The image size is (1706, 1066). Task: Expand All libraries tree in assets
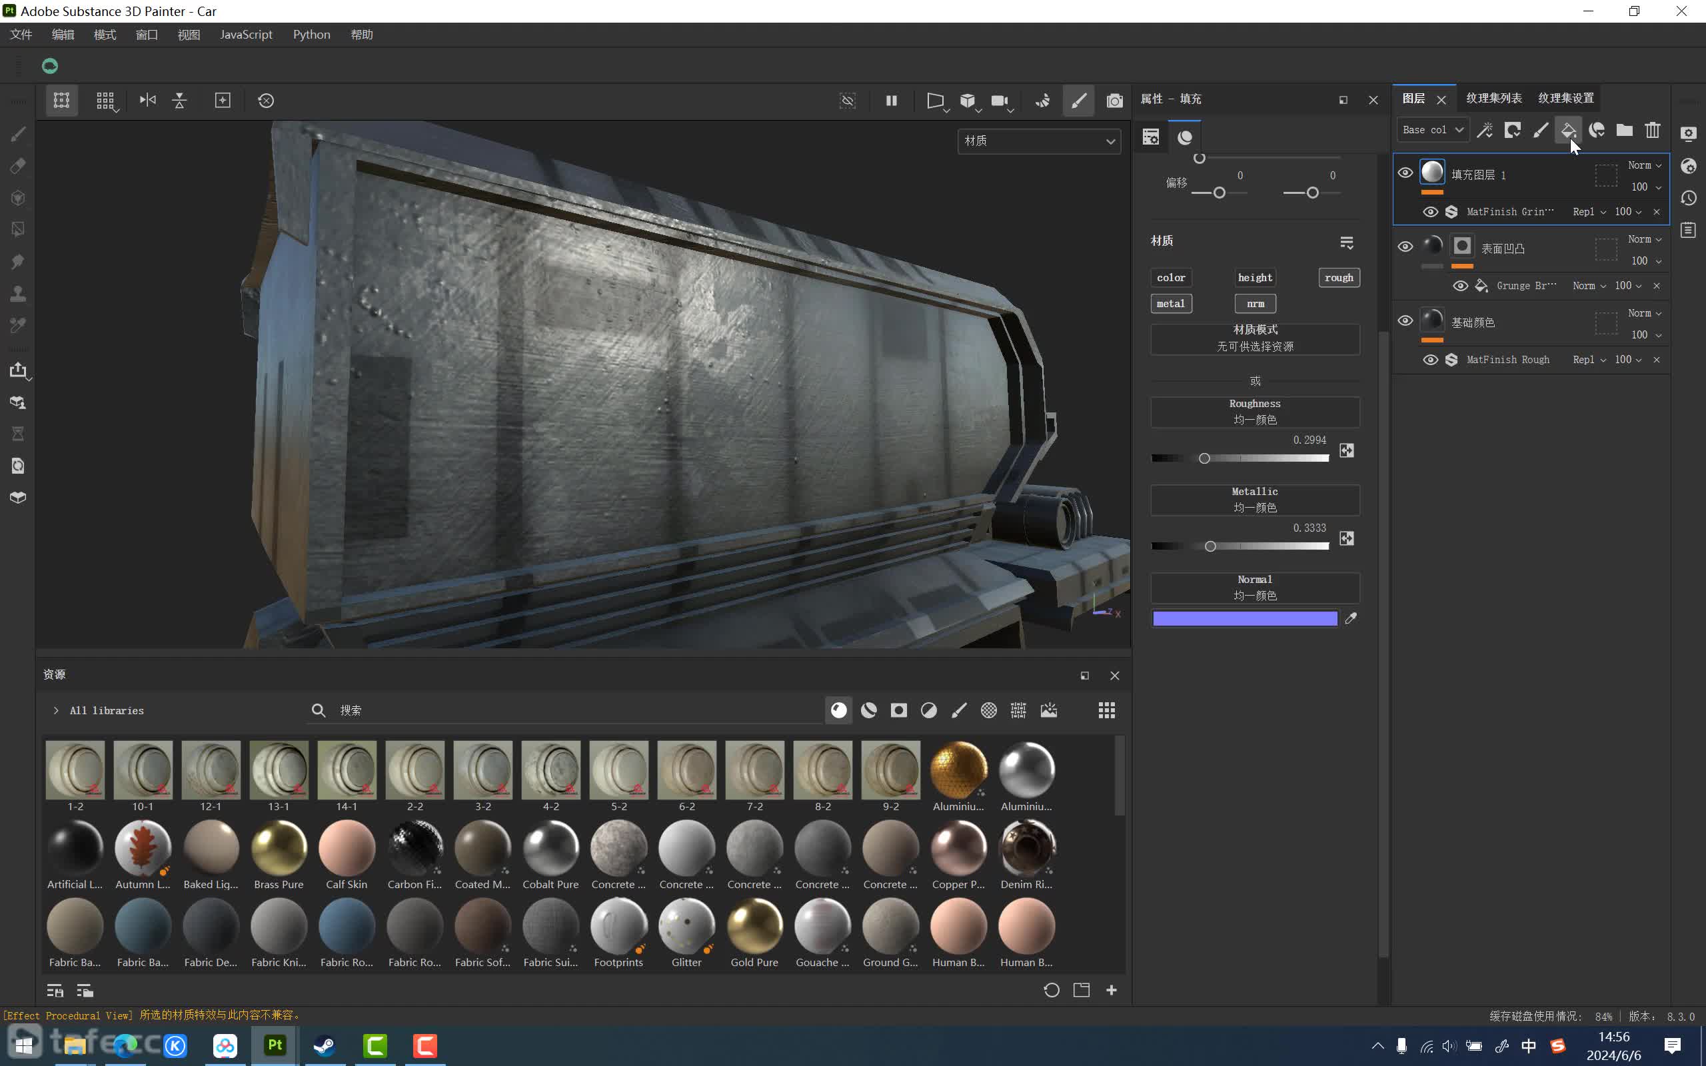(x=56, y=710)
